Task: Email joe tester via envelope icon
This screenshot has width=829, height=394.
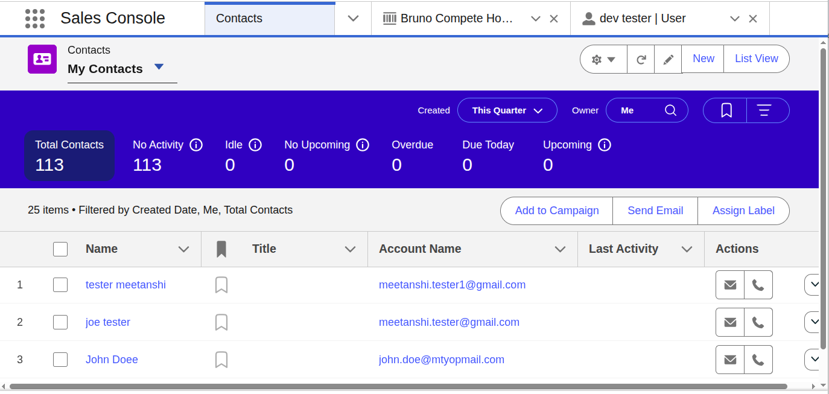Action: pos(730,322)
